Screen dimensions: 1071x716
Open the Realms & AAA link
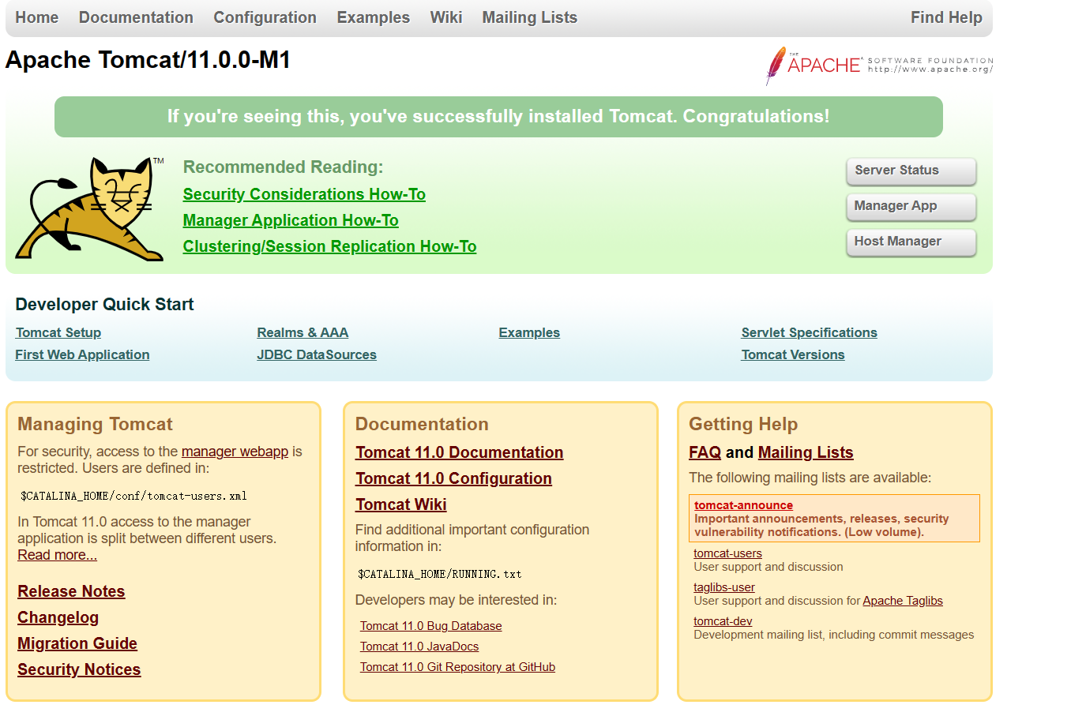click(x=303, y=333)
